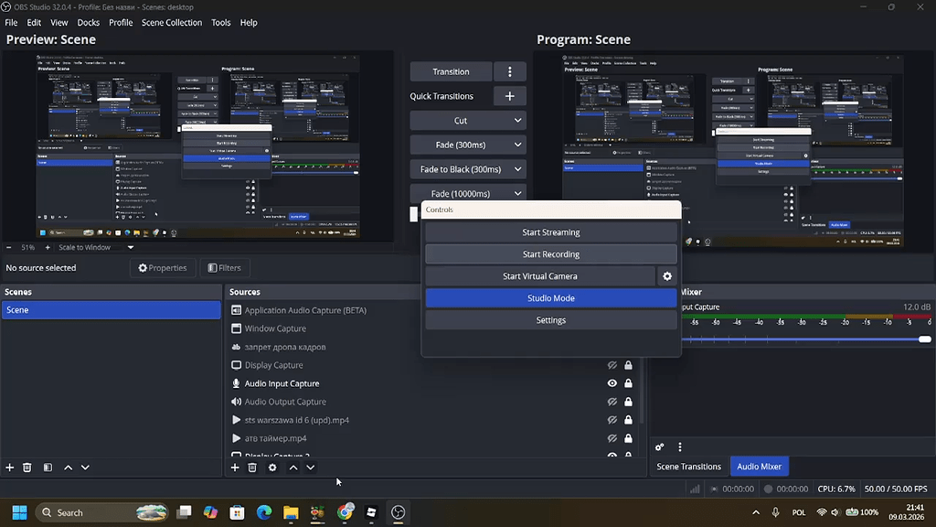Screen dimensions: 936x527
Task: Open source properties gear in Sources toolbar
Action: pos(272,468)
